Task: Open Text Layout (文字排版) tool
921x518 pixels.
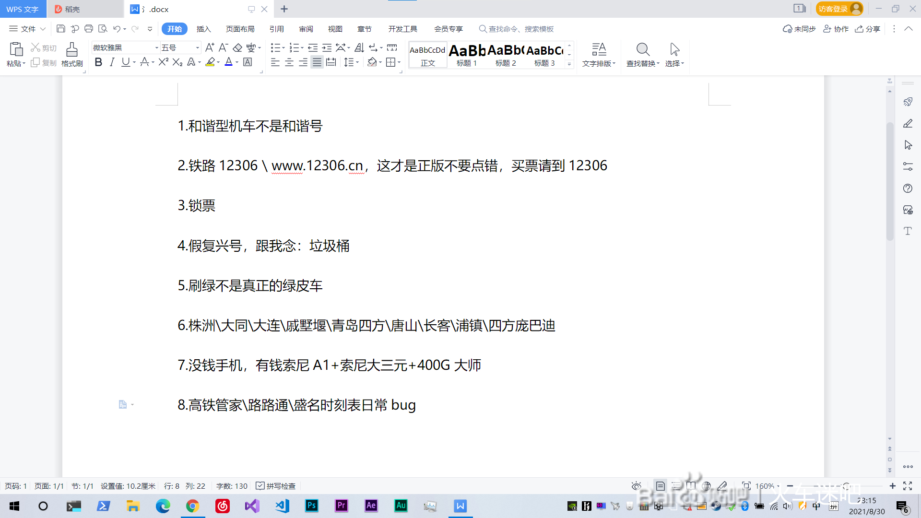Action: pyautogui.click(x=599, y=54)
